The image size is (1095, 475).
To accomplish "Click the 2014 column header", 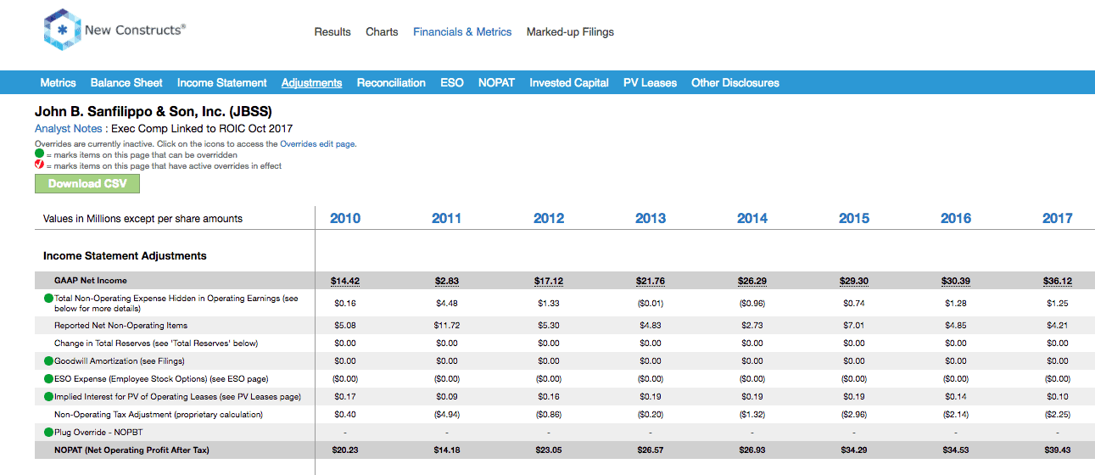I will tap(752, 219).
